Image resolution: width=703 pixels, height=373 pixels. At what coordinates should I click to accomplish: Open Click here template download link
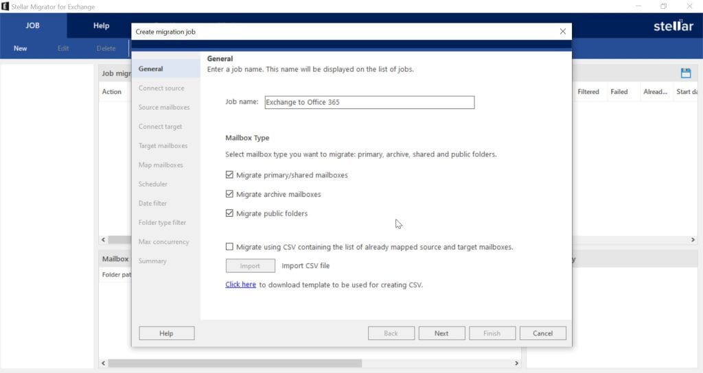(241, 285)
